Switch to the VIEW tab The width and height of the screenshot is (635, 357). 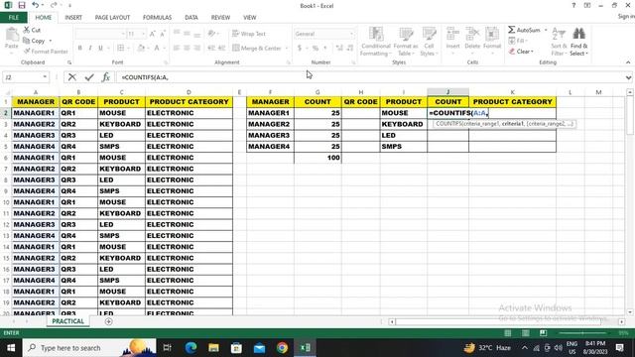point(249,18)
